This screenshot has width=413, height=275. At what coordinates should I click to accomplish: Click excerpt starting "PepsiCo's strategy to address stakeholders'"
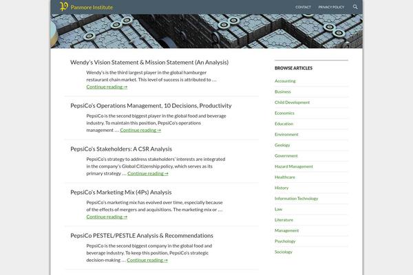click(156, 166)
